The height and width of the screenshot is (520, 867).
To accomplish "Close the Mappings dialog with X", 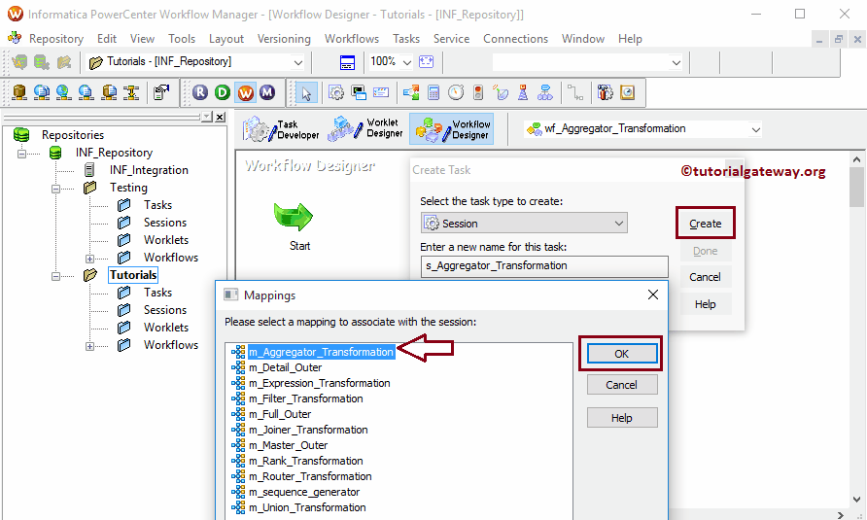I will click(x=653, y=295).
